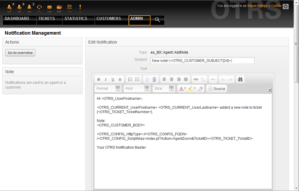The image size is (299, 191).
Task: Toggle bold formatting in the editor
Action: click(x=99, y=79)
